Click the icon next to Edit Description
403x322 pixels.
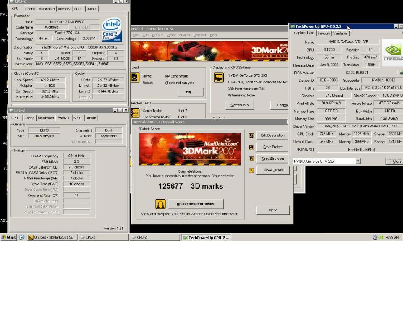tap(251, 135)
